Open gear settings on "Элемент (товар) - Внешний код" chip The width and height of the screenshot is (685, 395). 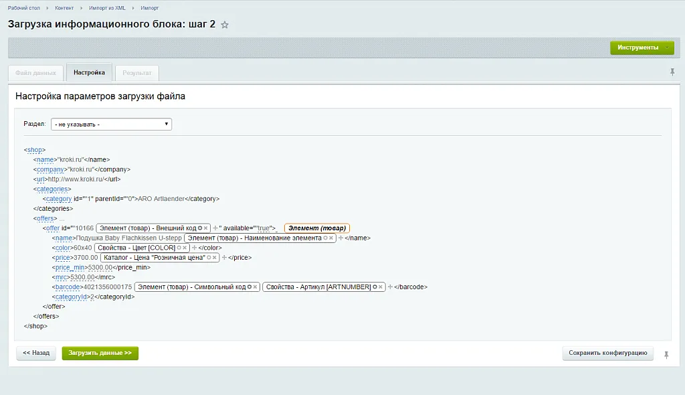[x=201, y=228]
